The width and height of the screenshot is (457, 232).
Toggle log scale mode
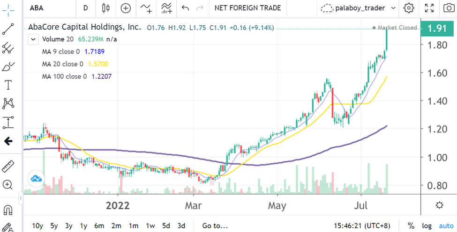pyautogui.click(x=427, y=226)
